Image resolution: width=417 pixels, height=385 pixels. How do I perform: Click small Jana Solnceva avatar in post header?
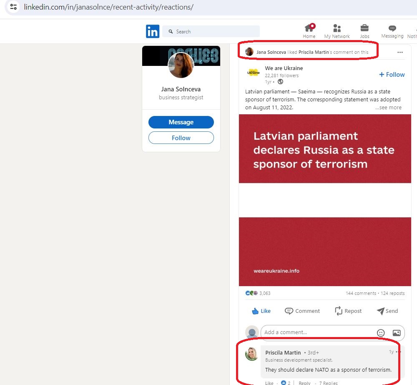[x=249, y=52]
